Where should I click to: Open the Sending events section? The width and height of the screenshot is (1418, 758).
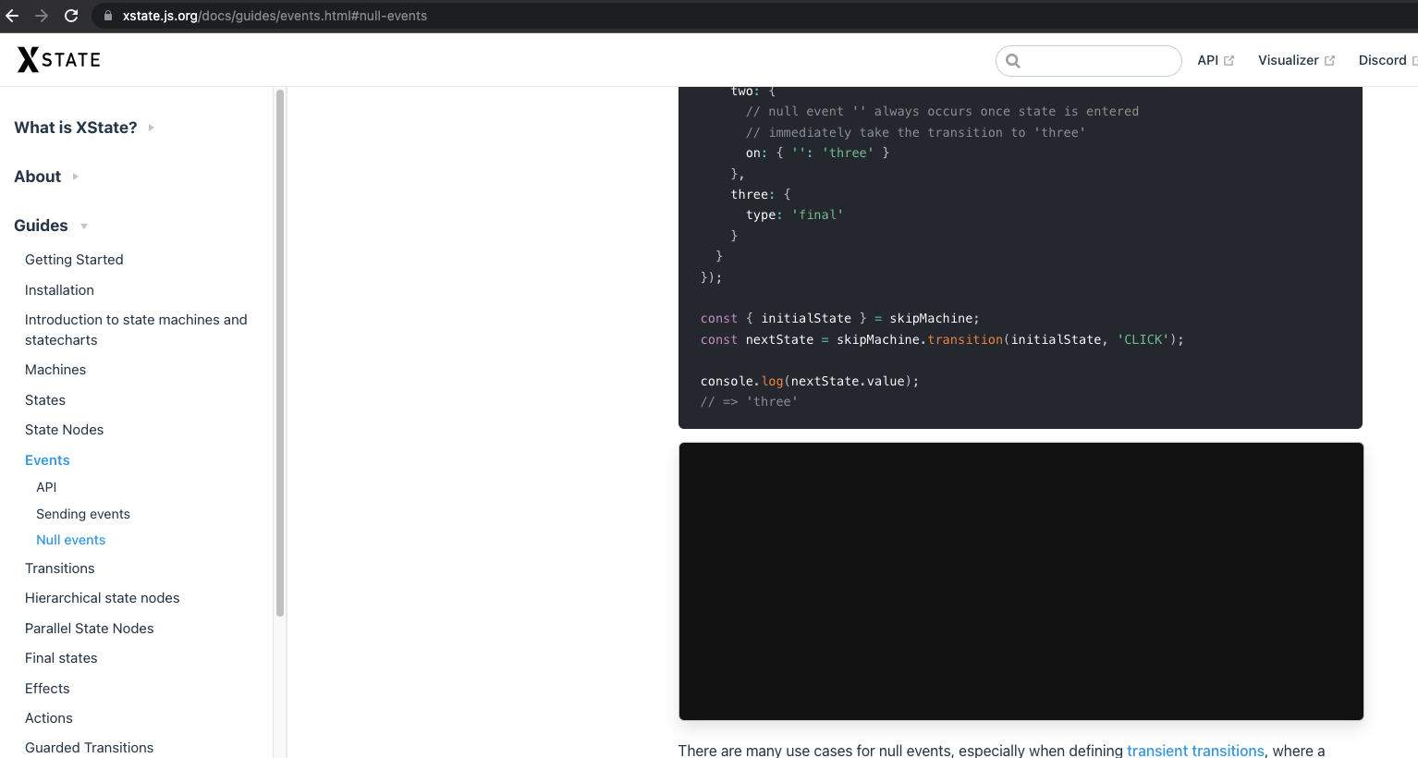coord(82,514)
